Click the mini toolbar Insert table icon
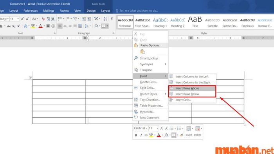Image resolution: width=274 pixels, height=154 pixels. pyautogui.click(x=189, y=129)
